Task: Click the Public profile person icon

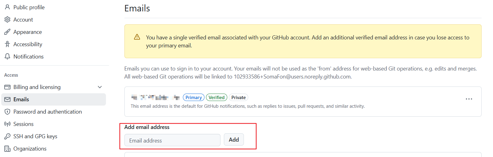Action: [7, 7]
